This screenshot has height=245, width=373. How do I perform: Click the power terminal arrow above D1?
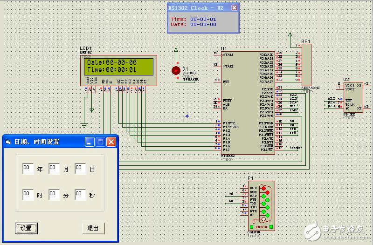coord(176,50)
